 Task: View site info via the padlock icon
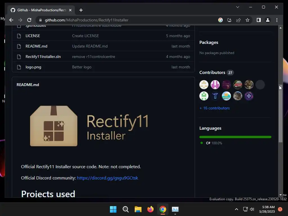point(40,20)
